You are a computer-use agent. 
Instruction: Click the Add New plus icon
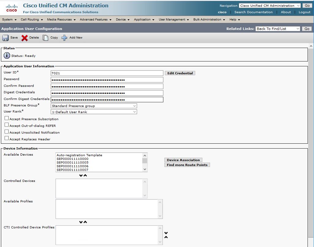(x=64, y=38)
